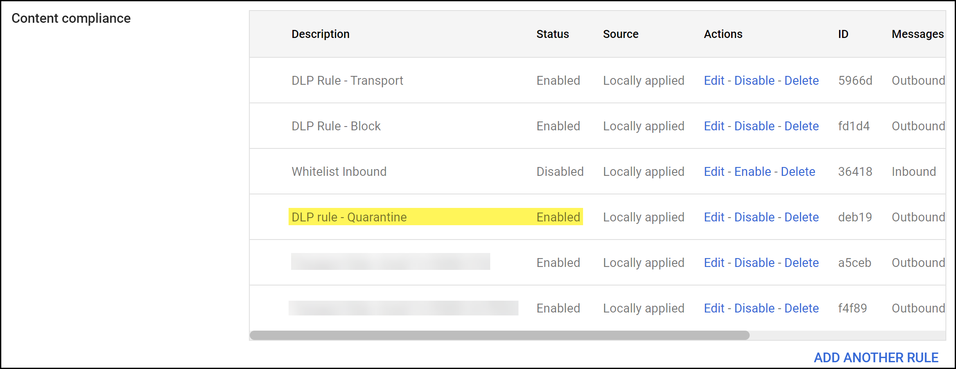Disable the DLP rule - Quarantine entry

pos(754,217)
